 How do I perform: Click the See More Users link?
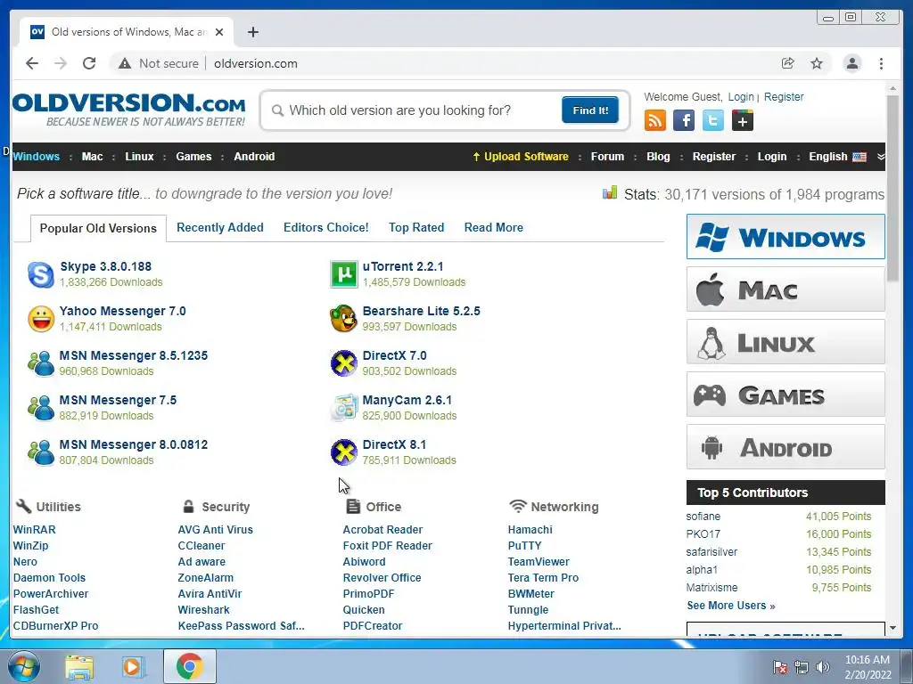[731, 606]
